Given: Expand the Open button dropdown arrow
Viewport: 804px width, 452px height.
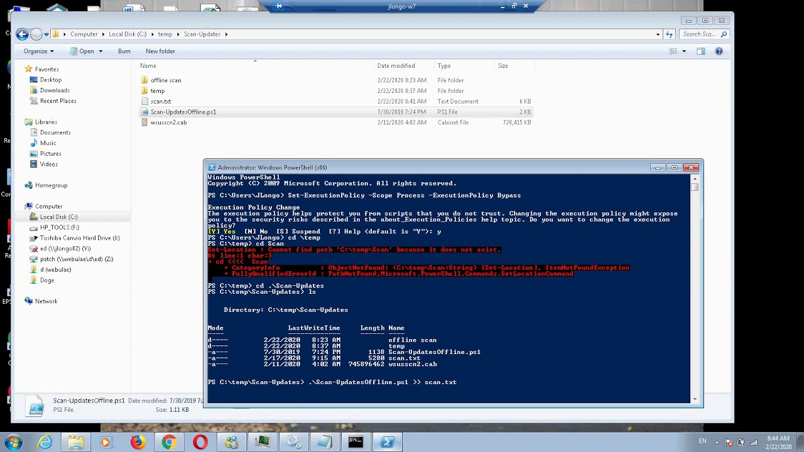Looking at the screenshot, I should tap(100, 51).
